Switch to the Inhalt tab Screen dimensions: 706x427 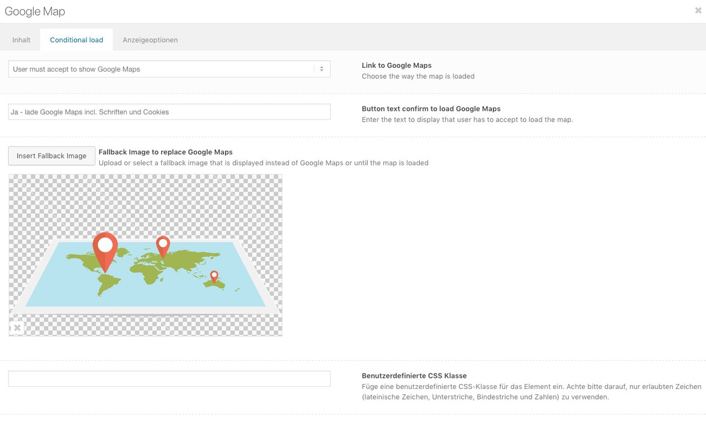(x=22, y=40)
